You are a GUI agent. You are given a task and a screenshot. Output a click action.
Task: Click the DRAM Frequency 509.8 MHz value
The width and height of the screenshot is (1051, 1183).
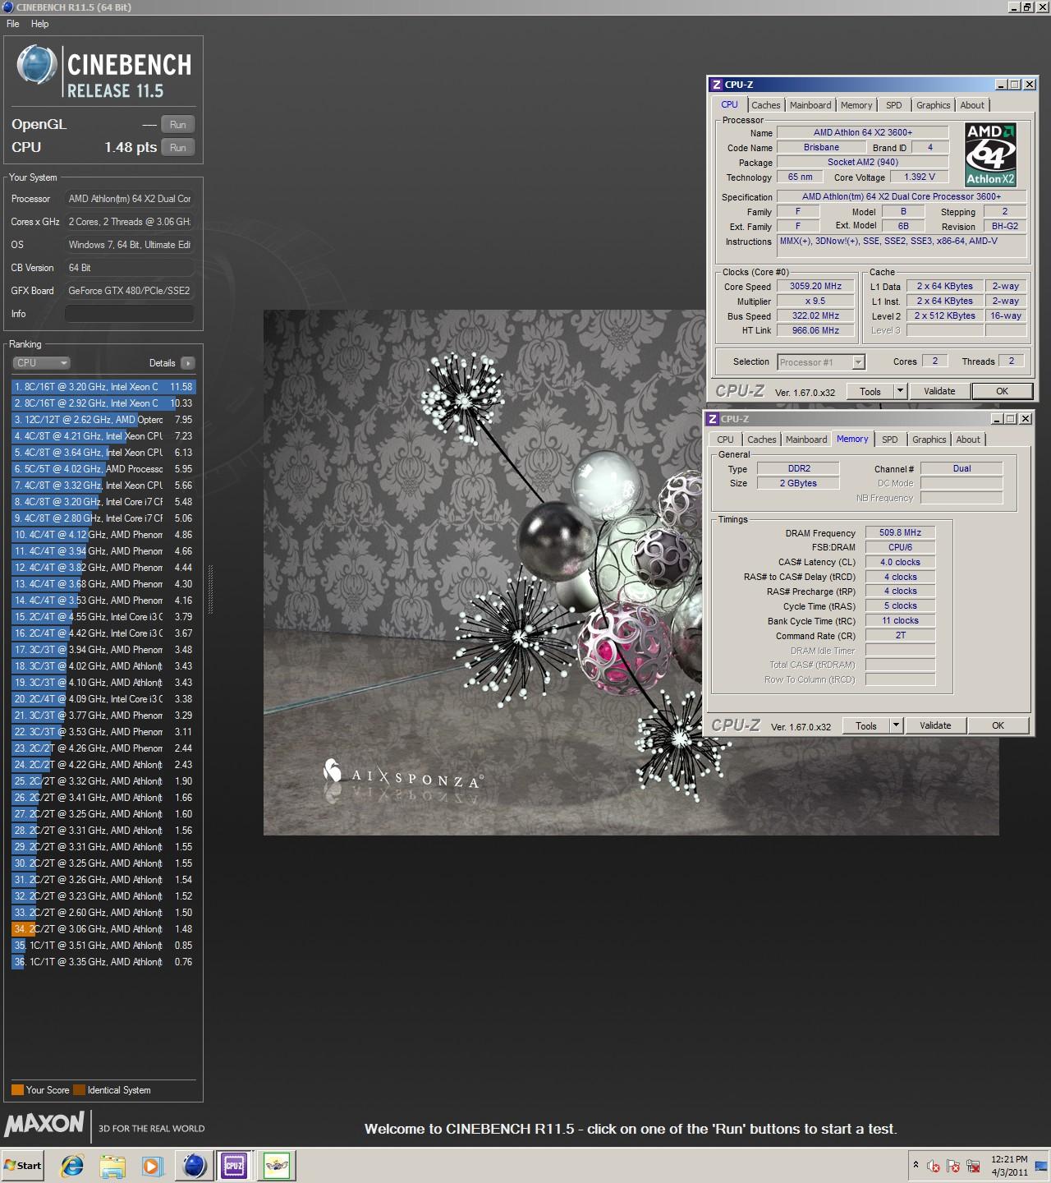coord(900,533)
